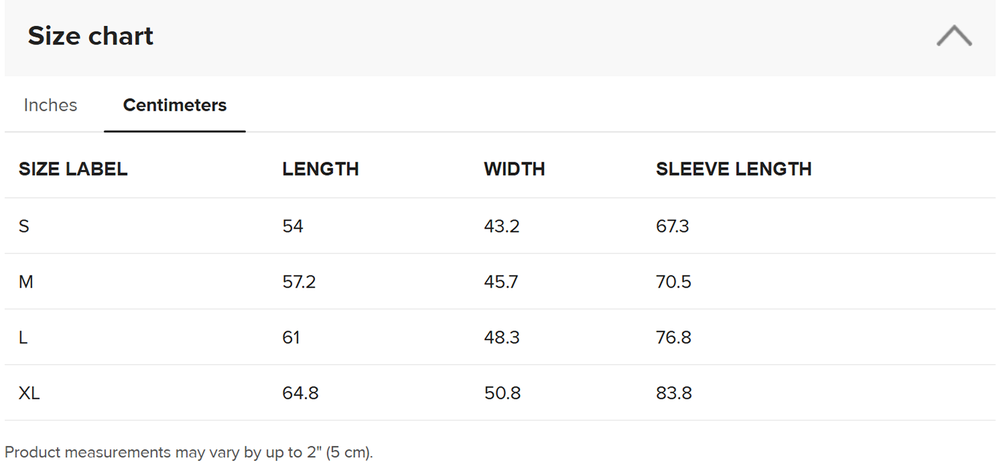Click the Size chart heading

coord(91,36)
